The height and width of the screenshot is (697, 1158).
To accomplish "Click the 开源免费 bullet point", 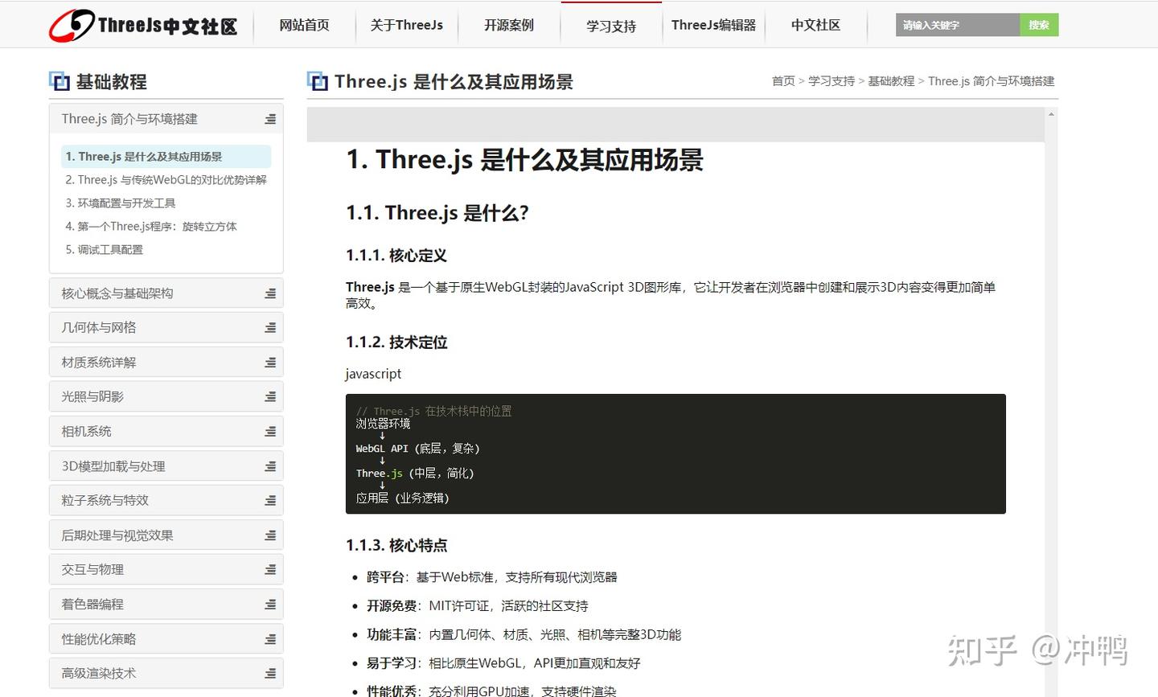I will point(478,606).
